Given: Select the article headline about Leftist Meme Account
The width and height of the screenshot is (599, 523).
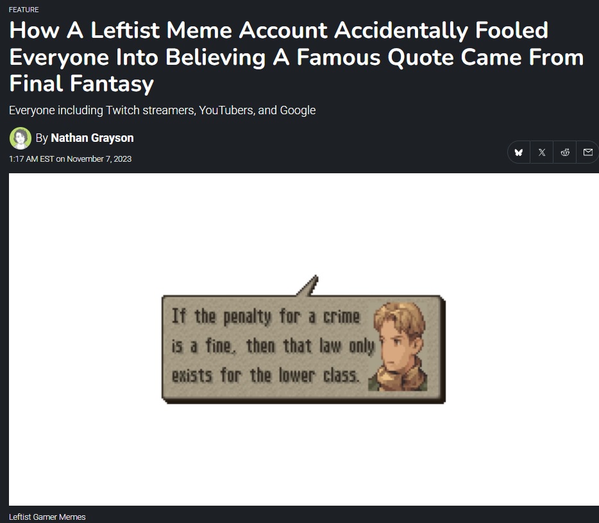Looking at the screenshot, I should point(296,56).
